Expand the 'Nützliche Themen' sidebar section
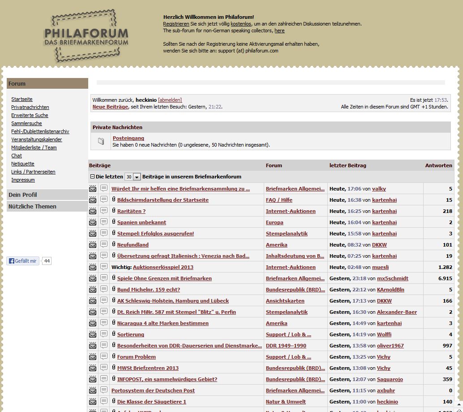This screenshot has height=412, width=463. click(32, 206)
